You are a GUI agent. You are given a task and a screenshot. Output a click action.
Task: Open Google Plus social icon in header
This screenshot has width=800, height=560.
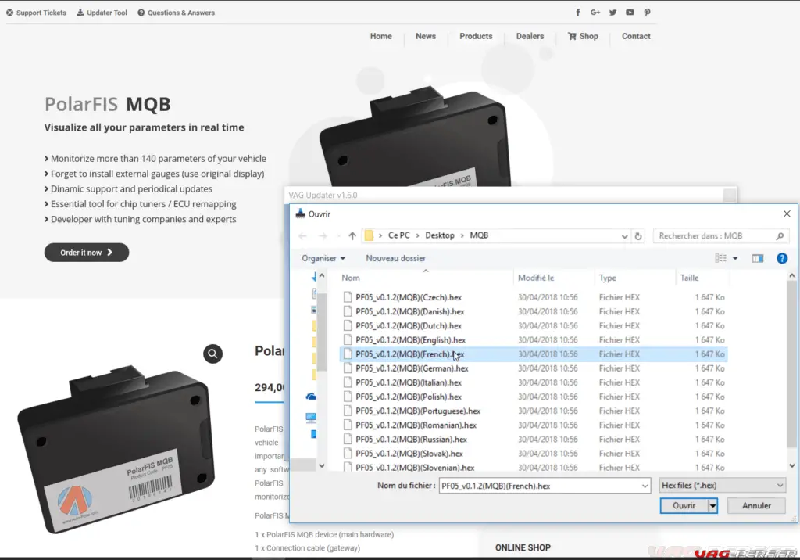pos(595,13)
